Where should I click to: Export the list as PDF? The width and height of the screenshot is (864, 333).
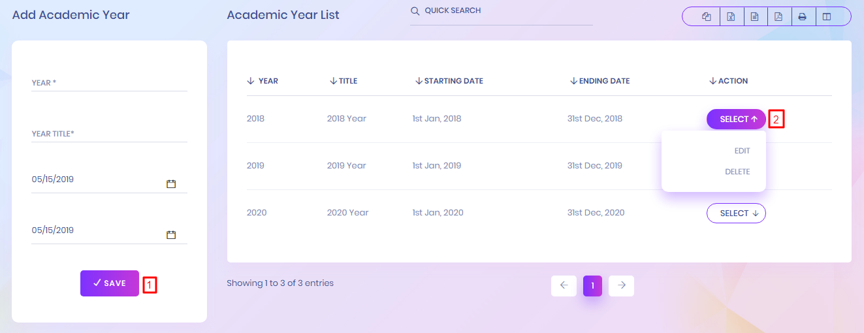click(x=778, y=16)
